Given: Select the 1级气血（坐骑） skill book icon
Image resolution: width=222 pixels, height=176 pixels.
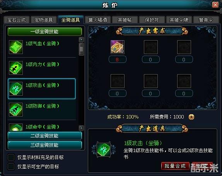Looking at the screenshot, I should click(16, 47).
